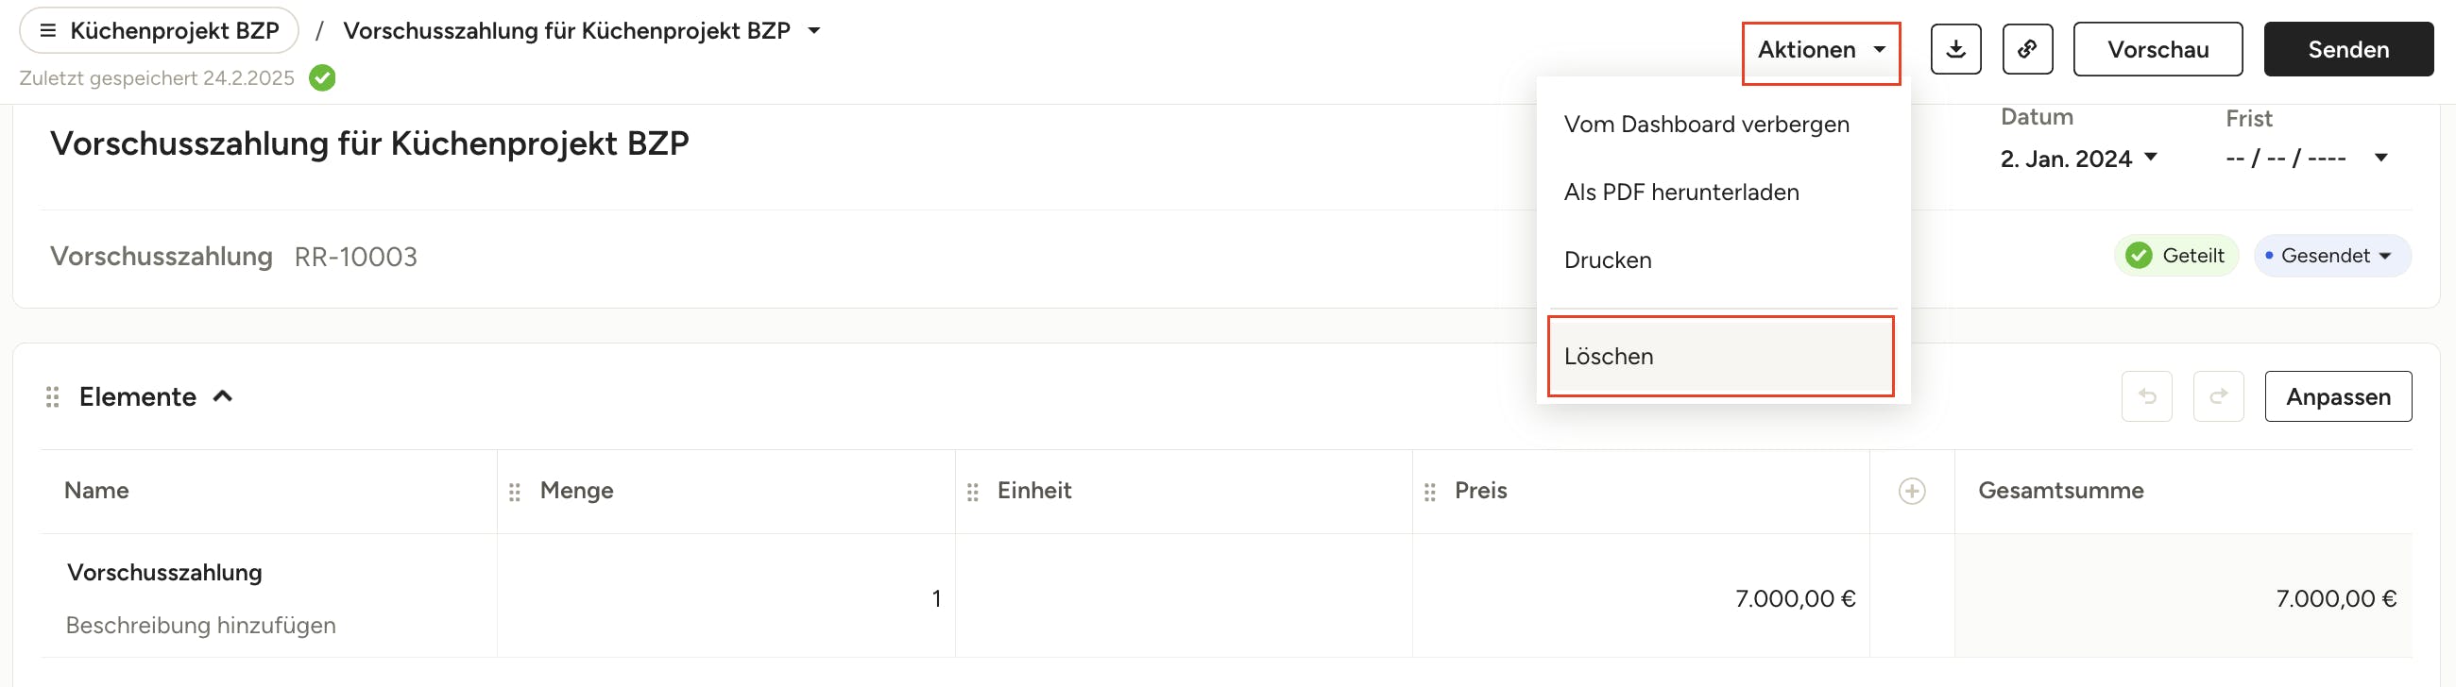Open the Küchenprojekt BZP hamburger menu
2456x687 pixels.
pos(47,30)
